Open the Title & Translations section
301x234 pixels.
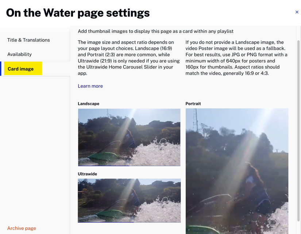click(28, 40)
